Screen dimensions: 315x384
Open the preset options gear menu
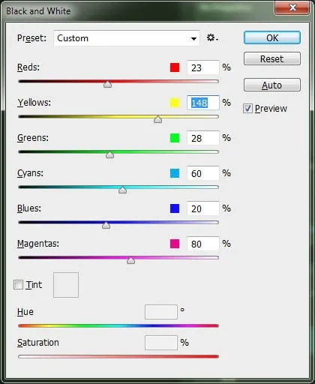(212, 38)
